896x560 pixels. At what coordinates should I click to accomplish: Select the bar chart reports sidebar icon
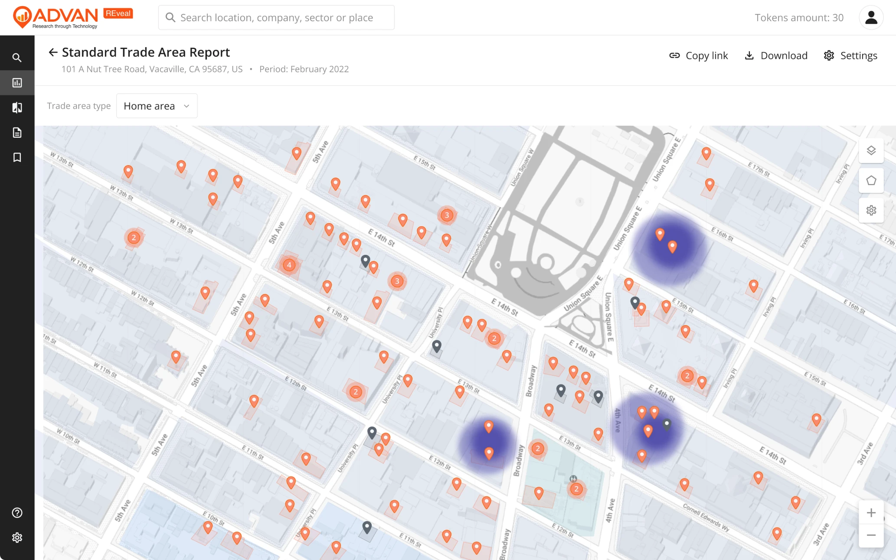click(17, 83)
